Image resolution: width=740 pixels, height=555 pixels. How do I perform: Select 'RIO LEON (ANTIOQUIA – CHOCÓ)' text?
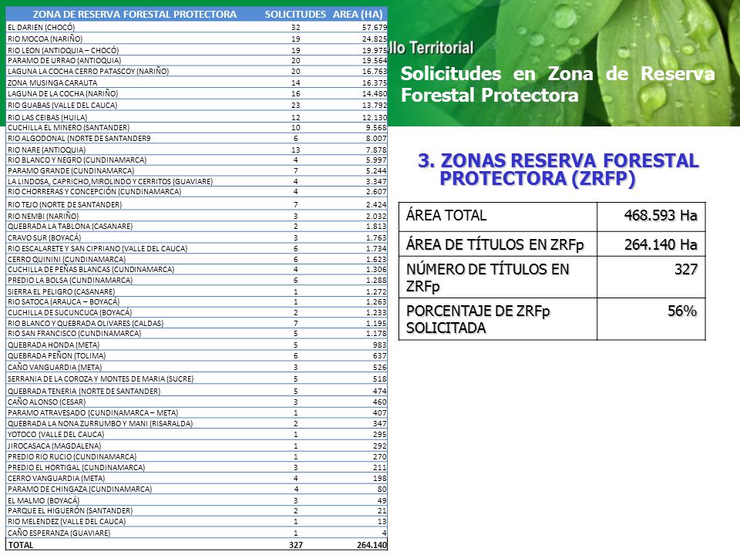(63, 50)
